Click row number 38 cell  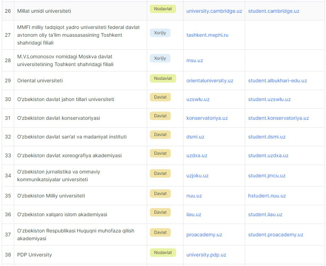[8, 255]
